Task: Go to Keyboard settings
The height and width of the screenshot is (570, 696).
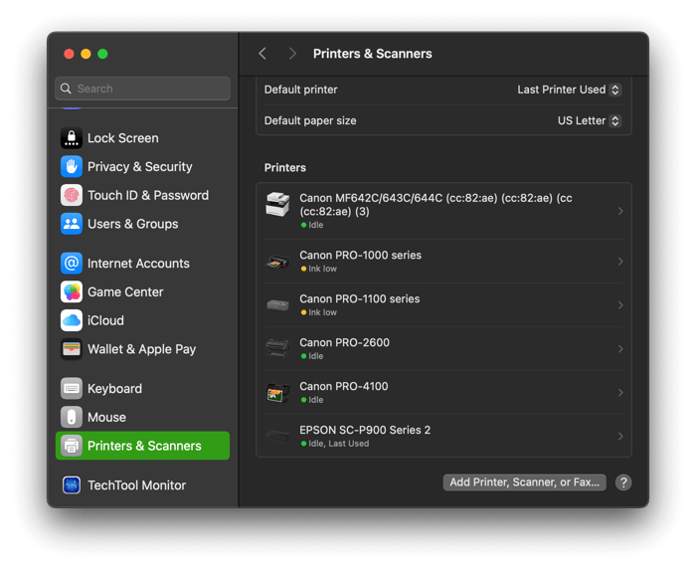Action: (114, 389)
